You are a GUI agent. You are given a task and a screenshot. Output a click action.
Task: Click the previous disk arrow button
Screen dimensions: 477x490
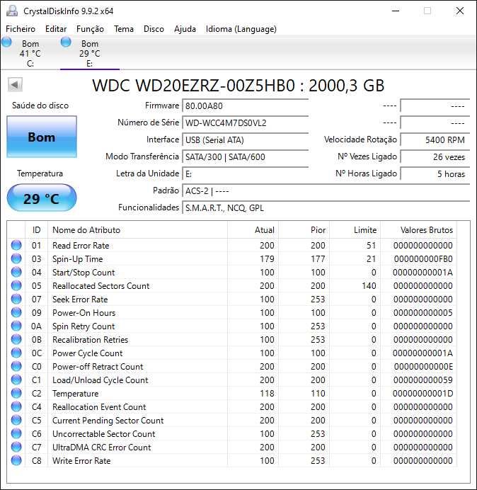15,85
